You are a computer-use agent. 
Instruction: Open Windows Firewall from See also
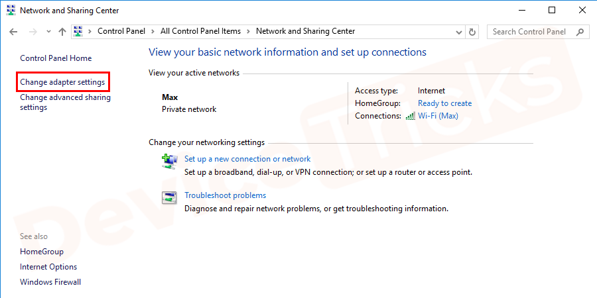[50, 282]
